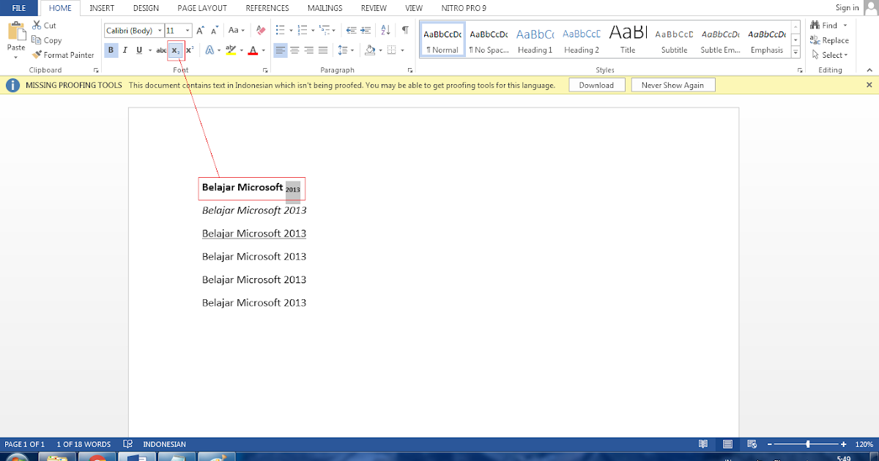Image resolution: width=879 pixels, height=461 pixels.
Task: Apply superscript formatting
Action: pos(188,50)
